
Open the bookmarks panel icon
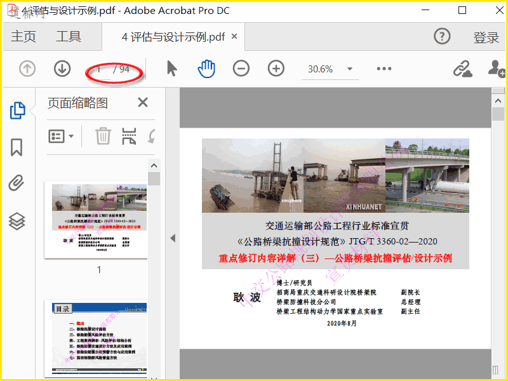[x=17, y=147]
